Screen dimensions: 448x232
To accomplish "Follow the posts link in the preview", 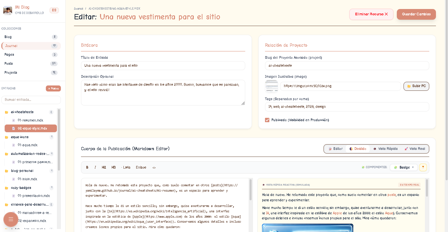I will click(x=391, y=195).
